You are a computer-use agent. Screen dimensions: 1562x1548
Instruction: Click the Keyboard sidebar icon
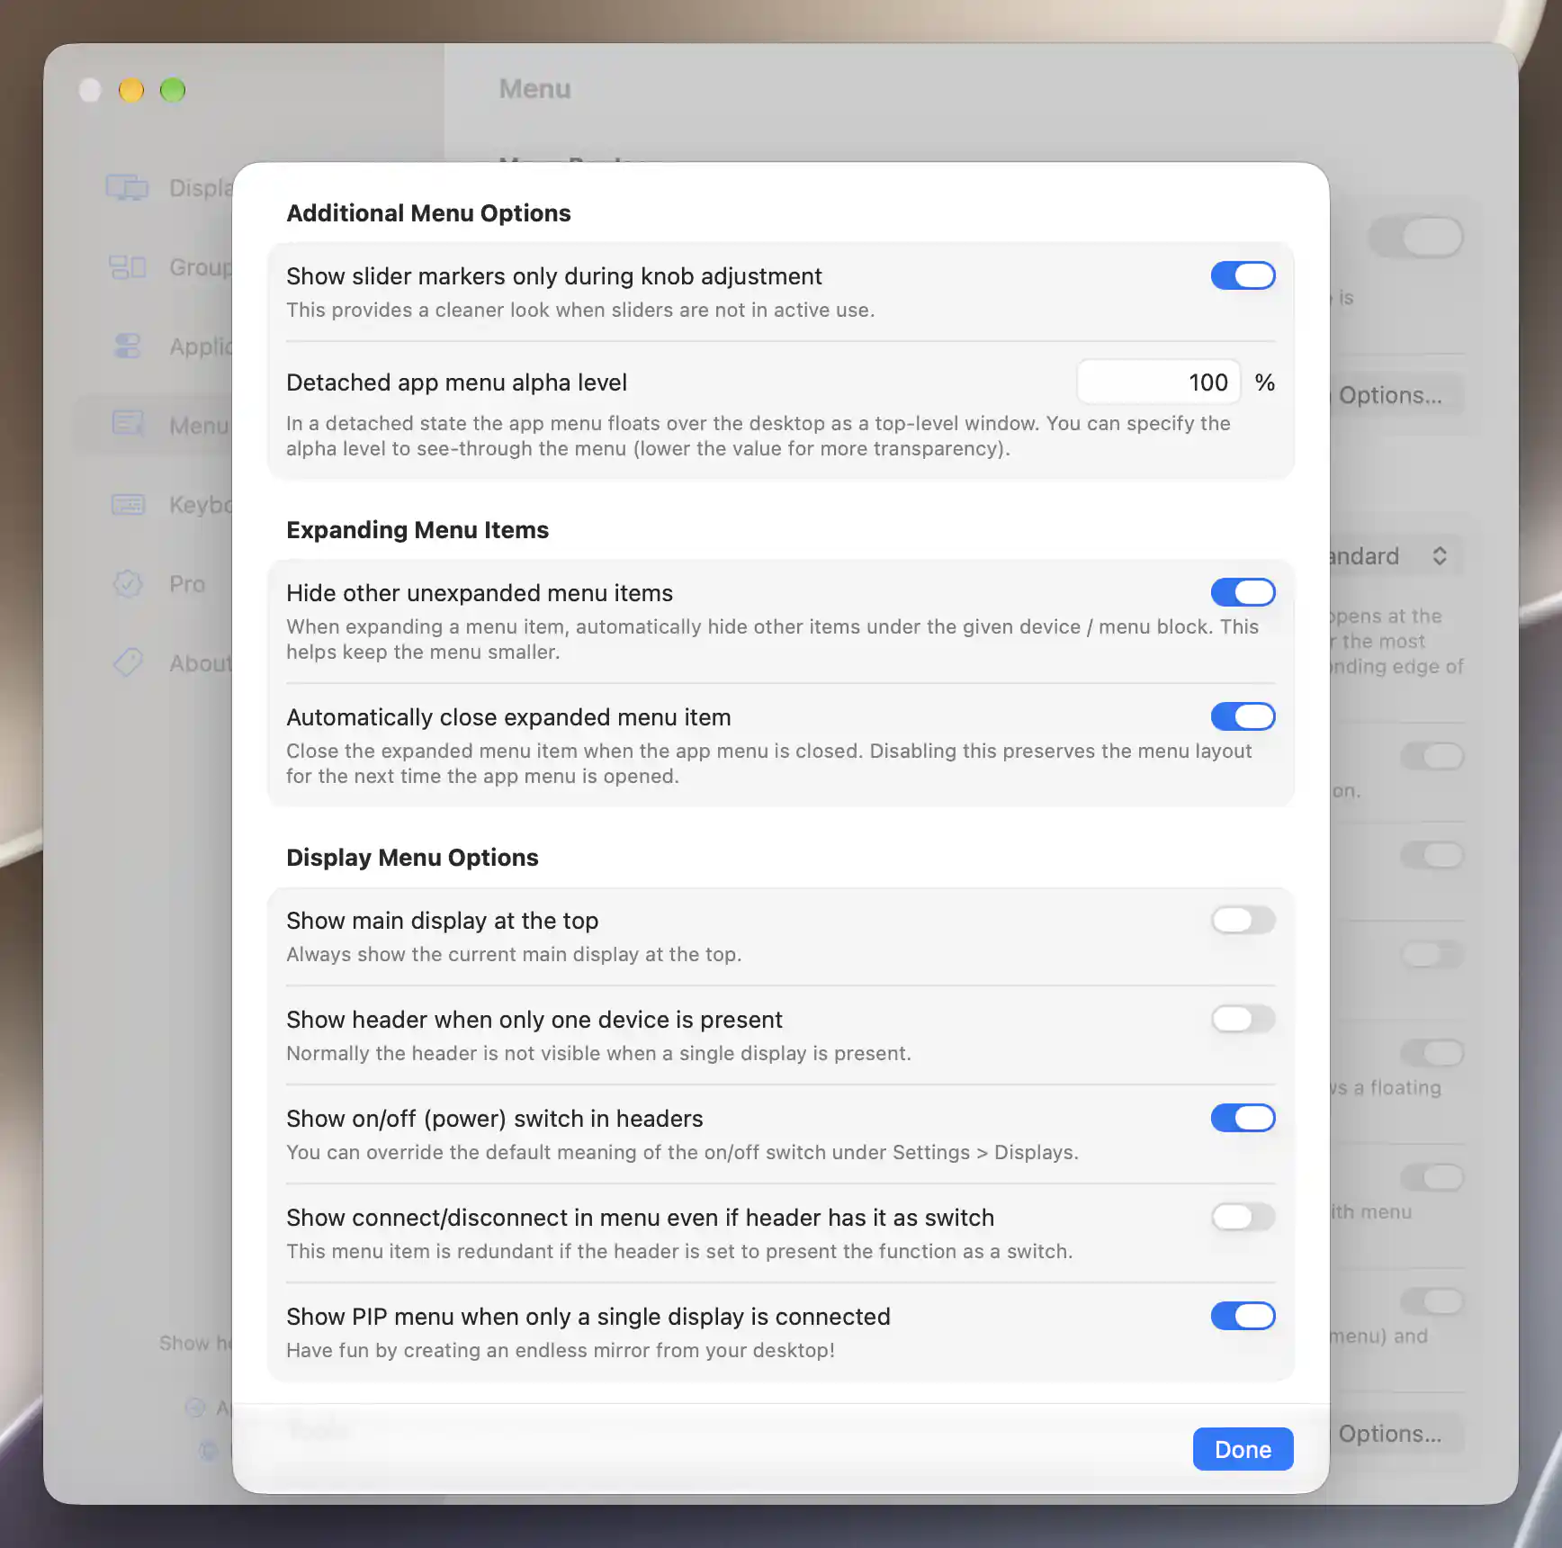pyautogui.click(x=127, y=504)
